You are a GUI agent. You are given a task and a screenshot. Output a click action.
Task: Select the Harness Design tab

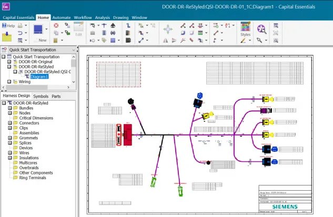click(x=16, y=96)
